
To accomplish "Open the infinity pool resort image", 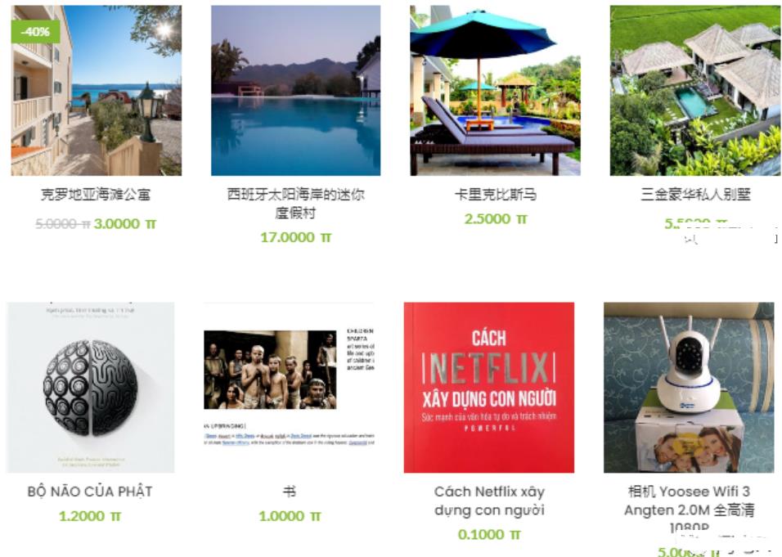I will 296,90.
